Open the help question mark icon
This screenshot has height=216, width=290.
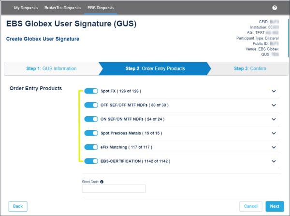tap(275, 8)
